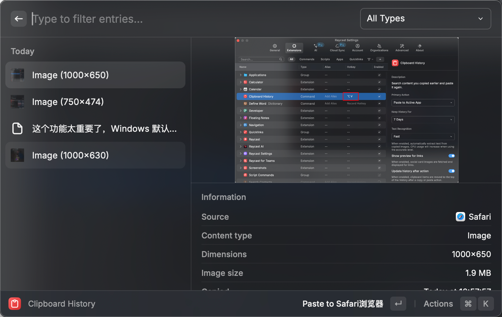Select the Image (1000×630) entry
The image size is (502, 317).
tap(95, 155)
